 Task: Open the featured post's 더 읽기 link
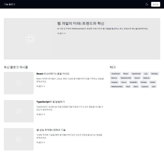pos(61,34)
